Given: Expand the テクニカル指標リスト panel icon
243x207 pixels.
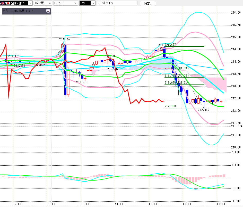Looking at the screenshot, I should coord(48,11).
